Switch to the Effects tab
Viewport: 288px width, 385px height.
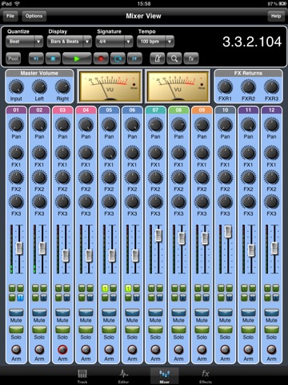coord(206,376)
